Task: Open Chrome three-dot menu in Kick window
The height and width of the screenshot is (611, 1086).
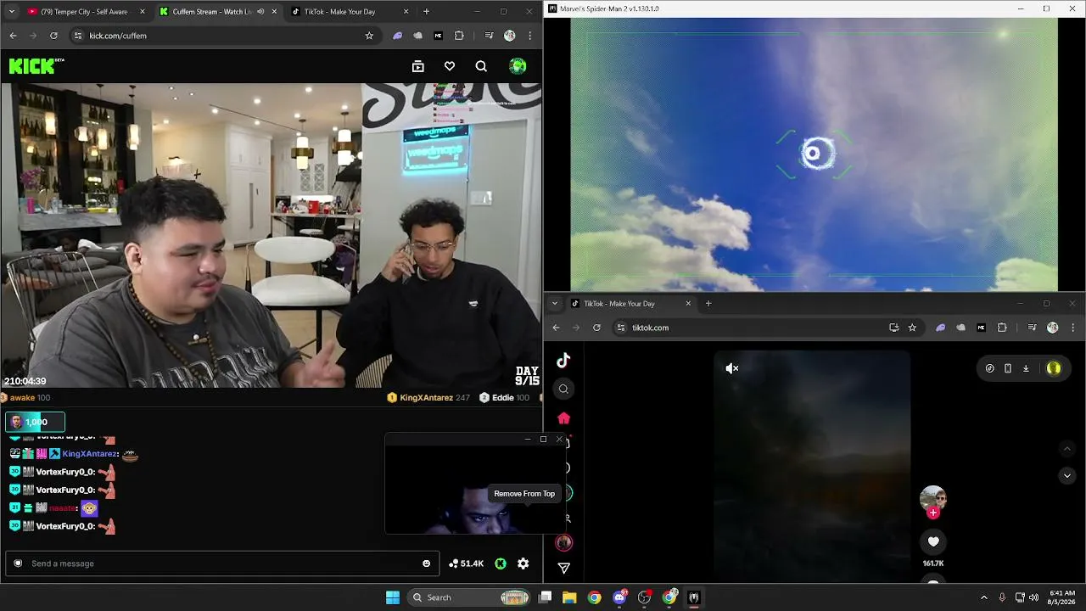Action: tap(530, 36)
